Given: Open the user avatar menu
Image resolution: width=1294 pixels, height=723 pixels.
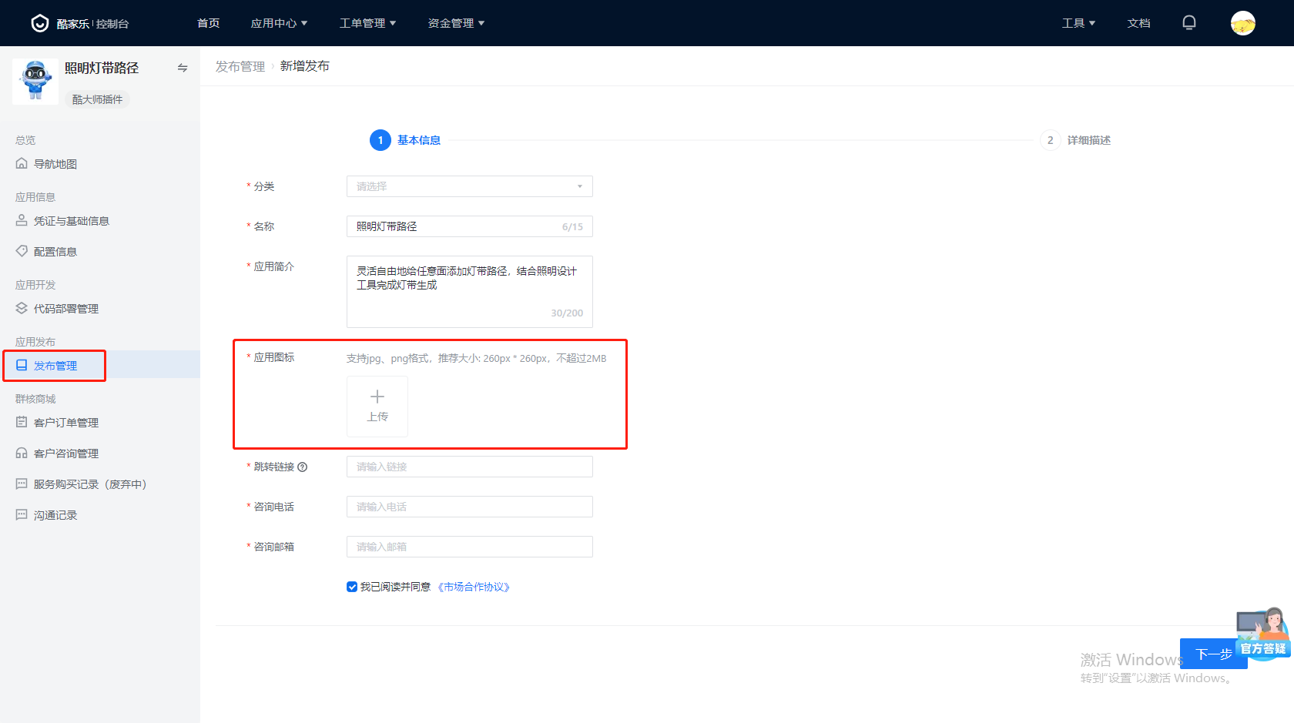Looking at the screenshot, I should click(x=1242, y=23).
